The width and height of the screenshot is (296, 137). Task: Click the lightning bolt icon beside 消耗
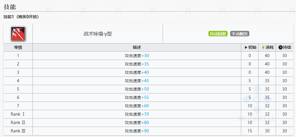(x=263, y=47)
